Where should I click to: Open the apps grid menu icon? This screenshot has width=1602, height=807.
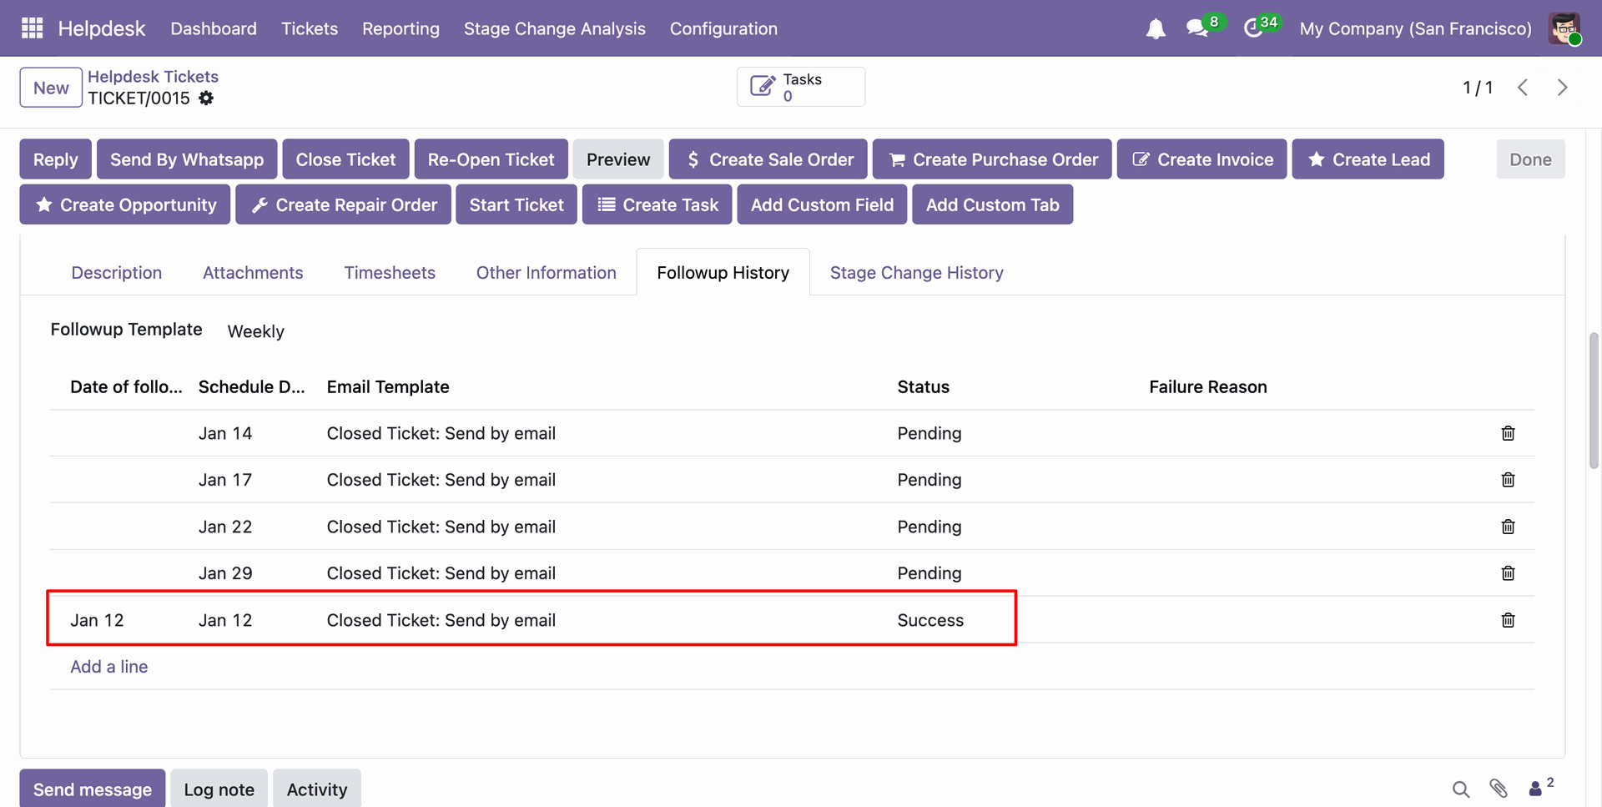point(32,28)
